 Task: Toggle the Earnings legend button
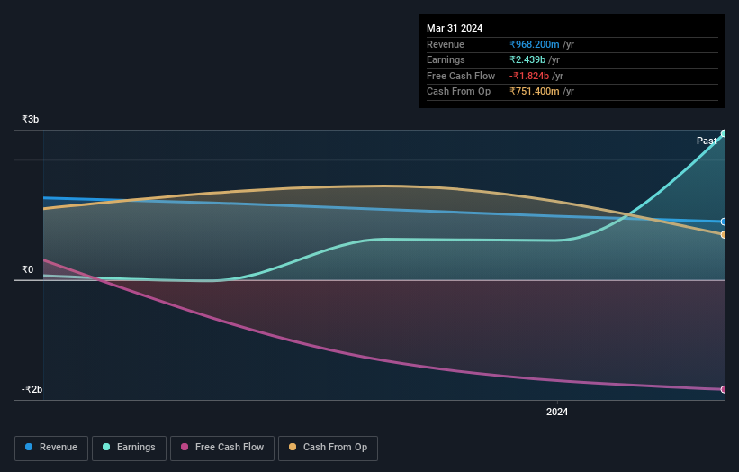pyautogui.click(x=129, y=448)
